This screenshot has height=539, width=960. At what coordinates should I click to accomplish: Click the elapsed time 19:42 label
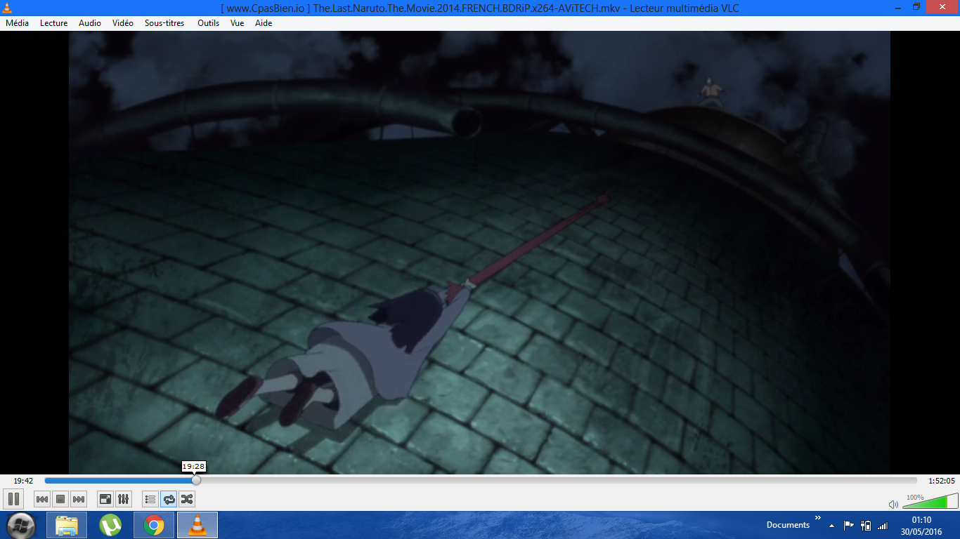[23, 481]
